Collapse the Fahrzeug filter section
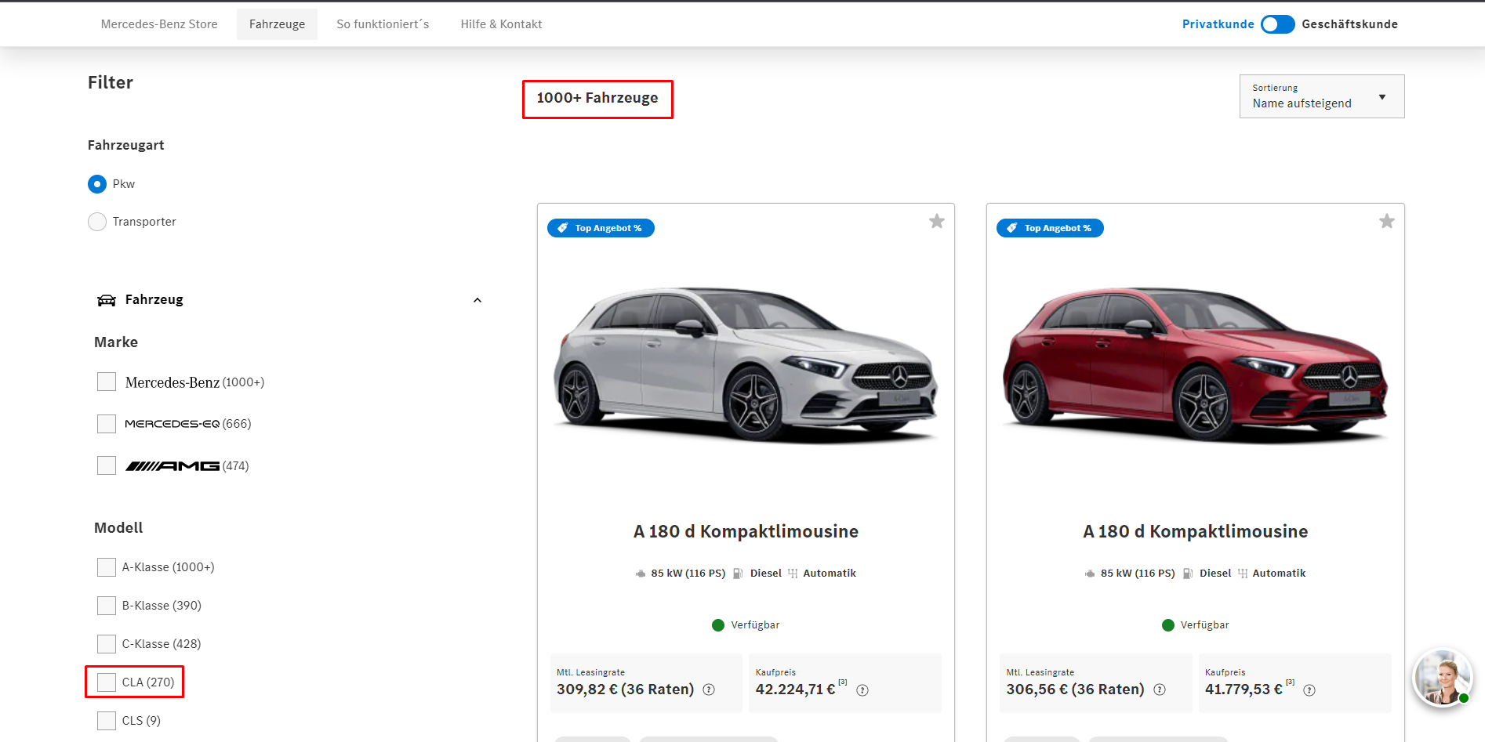The image size is (1485, 742). [x=477, y=300]
